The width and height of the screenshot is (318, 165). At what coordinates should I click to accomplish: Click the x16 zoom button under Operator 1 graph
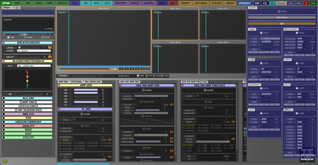tap(143, 69)
